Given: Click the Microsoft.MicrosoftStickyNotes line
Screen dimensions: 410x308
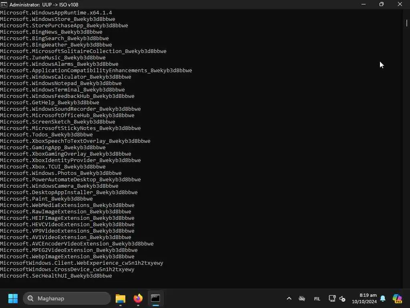Looking at the screenshot, I should click(70, 128).
